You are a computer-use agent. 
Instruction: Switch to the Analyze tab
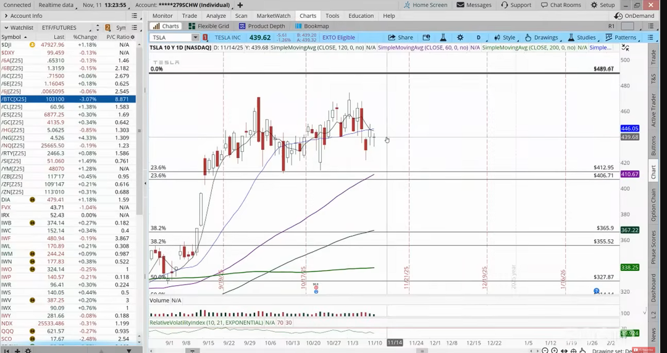click(x=216, y=15)
